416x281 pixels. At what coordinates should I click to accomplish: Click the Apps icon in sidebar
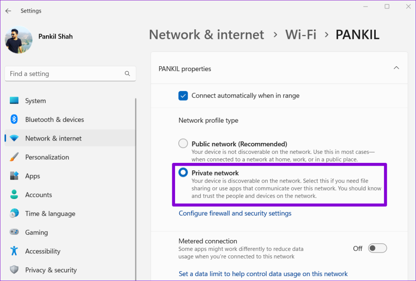(14, 176)
